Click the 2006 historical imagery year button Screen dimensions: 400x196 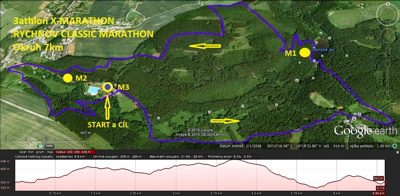coord(50,146)
